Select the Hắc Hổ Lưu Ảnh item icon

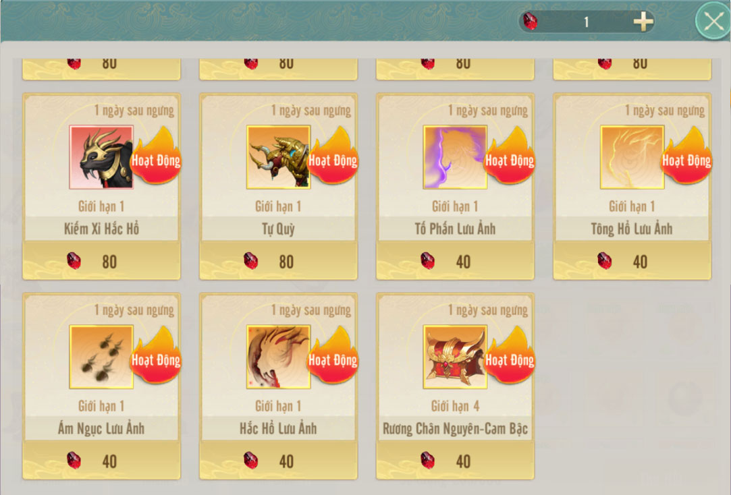coord(278,357)
